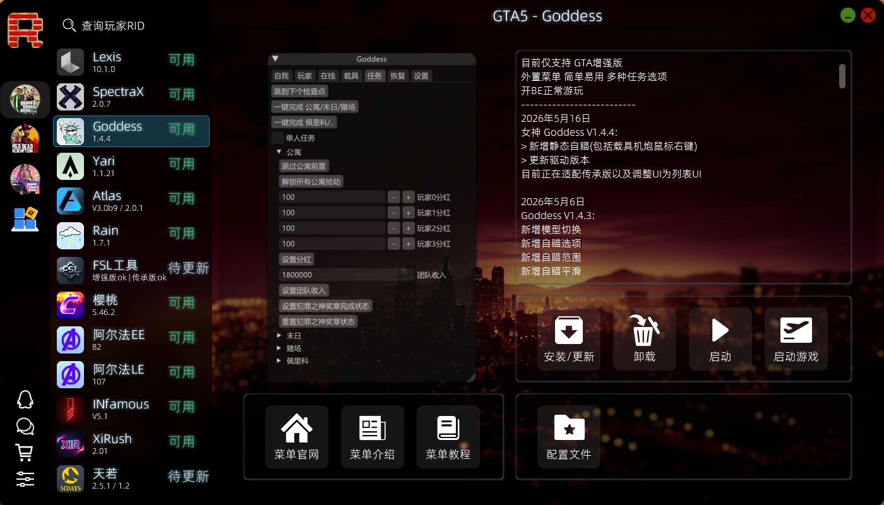The height and width of the screenshot is (505, 884).
Task: Open 配置文件 folder button
Action: point(569,437)
